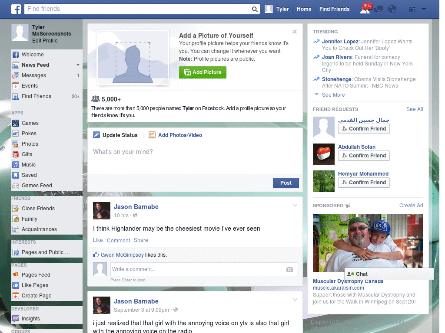This screenshot has width=445, height=333.
Task: Click the Acquaintances list icon
Action: tap(16, 229)
